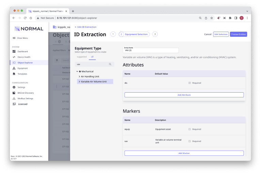Click the Add Attribute button
Viewport: 261px width, 174px height.
[184, 95]
